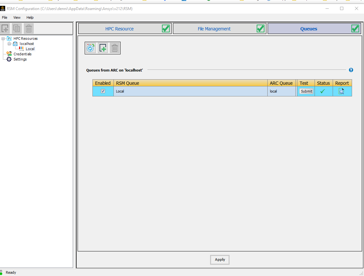This screenshot has width=364, height=276.
Task: Select HPC Resources label in the tree
Action: (26, 39)
